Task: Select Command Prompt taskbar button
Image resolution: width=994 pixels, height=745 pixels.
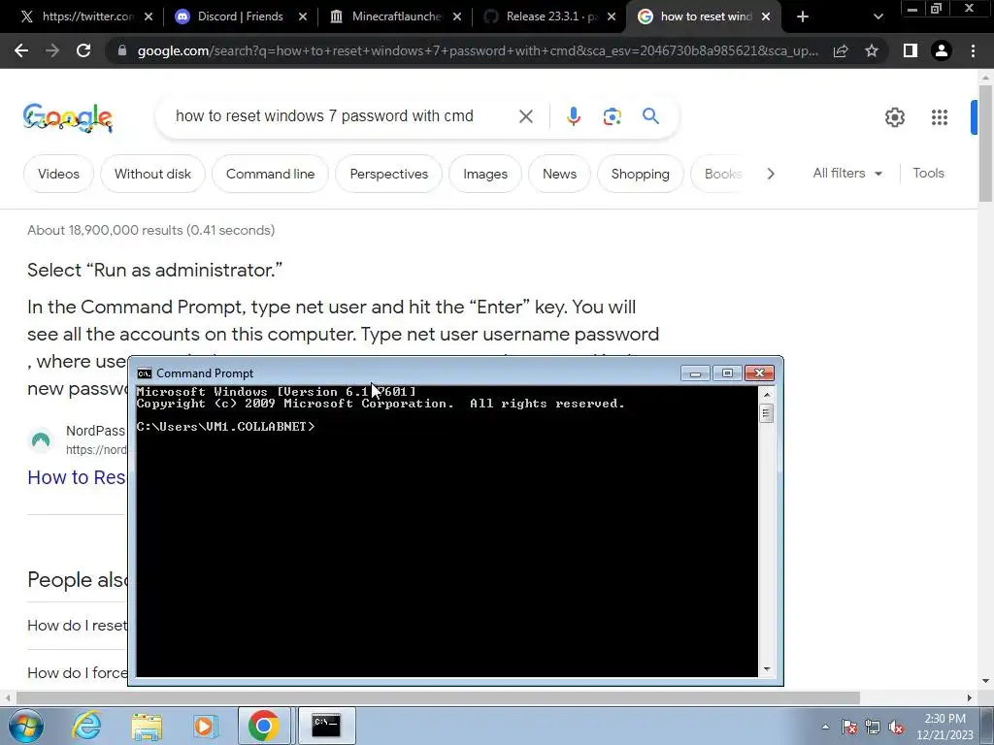Action: tap(326, 726)
